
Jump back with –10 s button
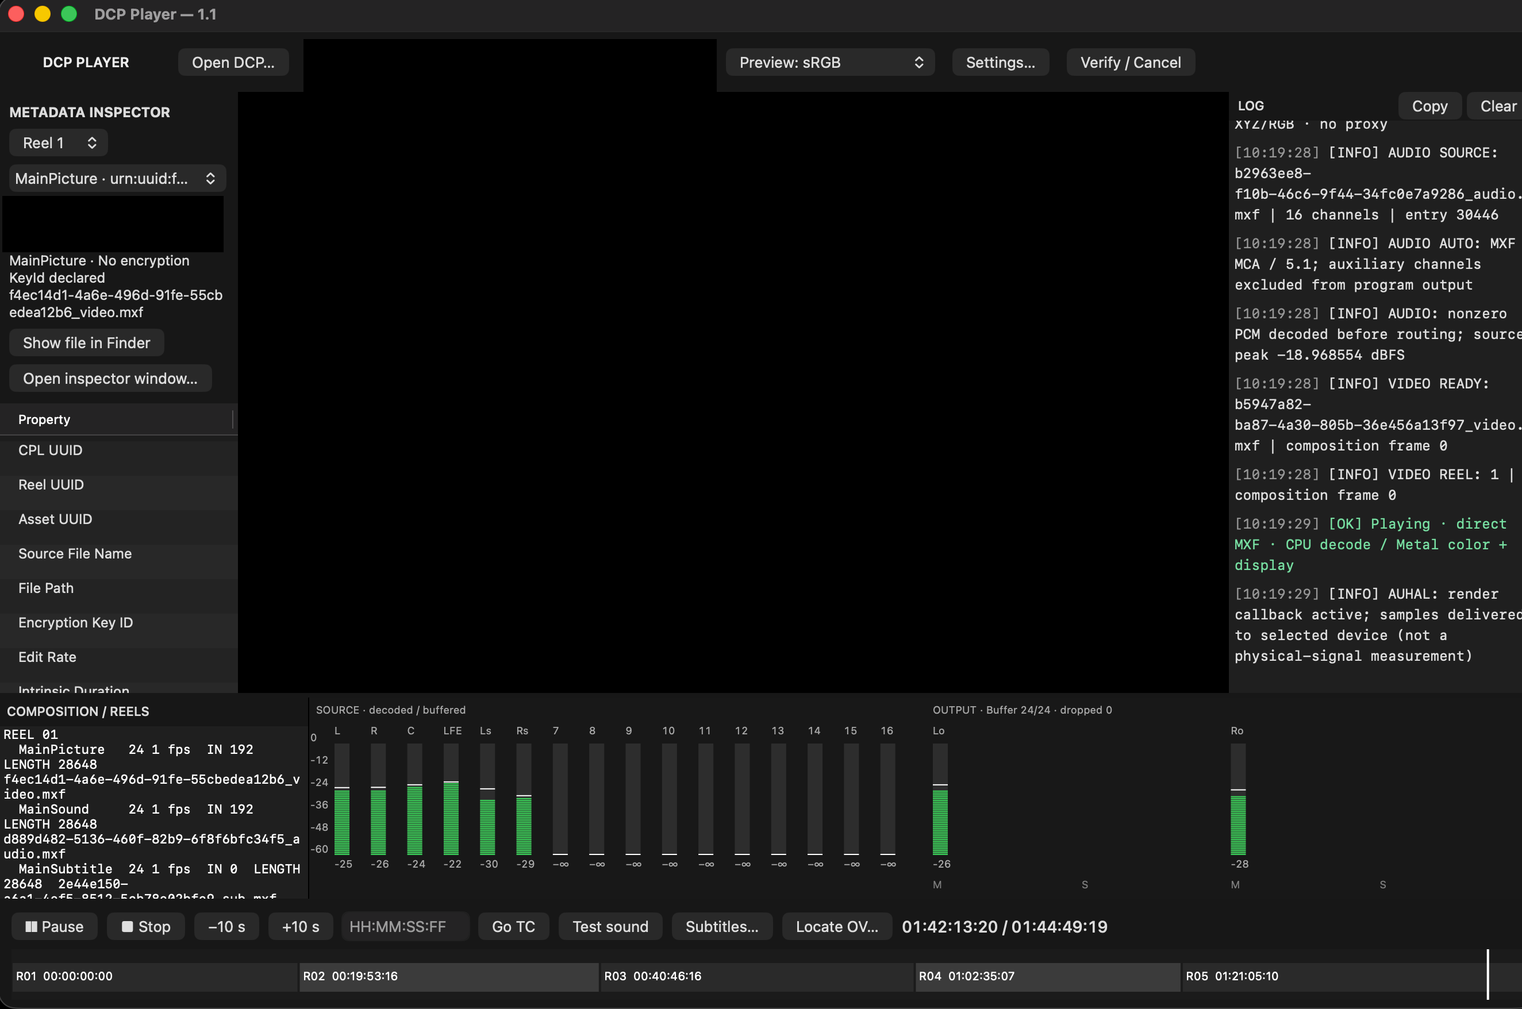coord(226,926)
